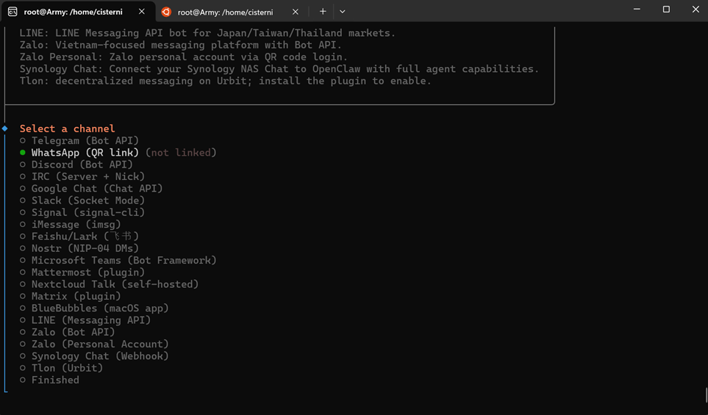Switch to the first root@Army tab
The width and height of the screenshot is (708, 415).
click(72, 12)
